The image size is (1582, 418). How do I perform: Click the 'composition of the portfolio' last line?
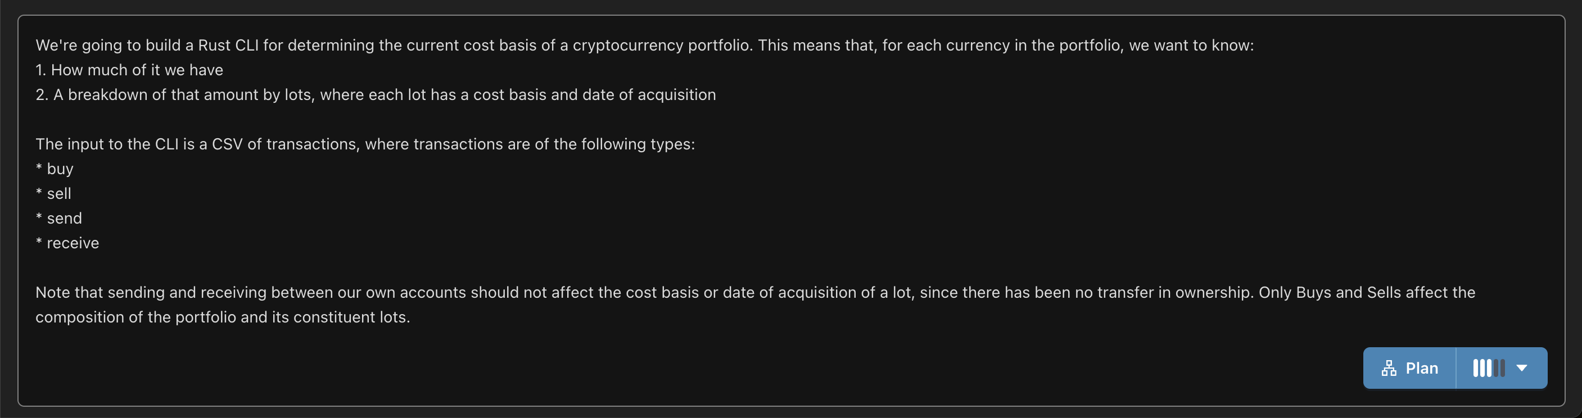(222, 317)
